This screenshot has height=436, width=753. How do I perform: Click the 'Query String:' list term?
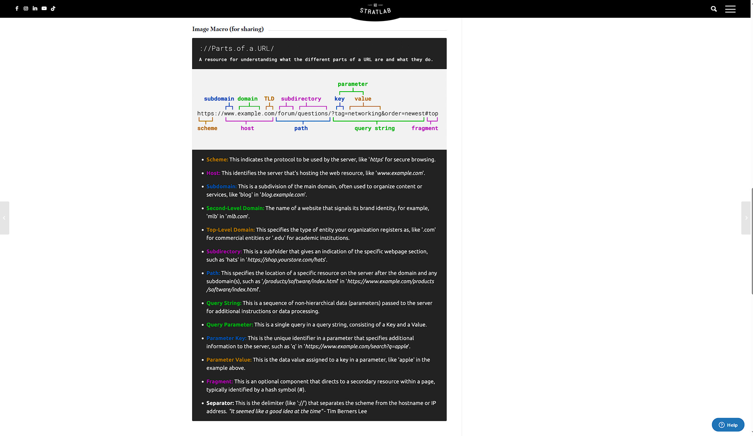224,303
